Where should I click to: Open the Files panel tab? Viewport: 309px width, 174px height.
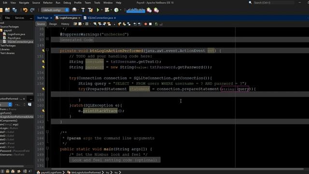(x=8, y=18)
